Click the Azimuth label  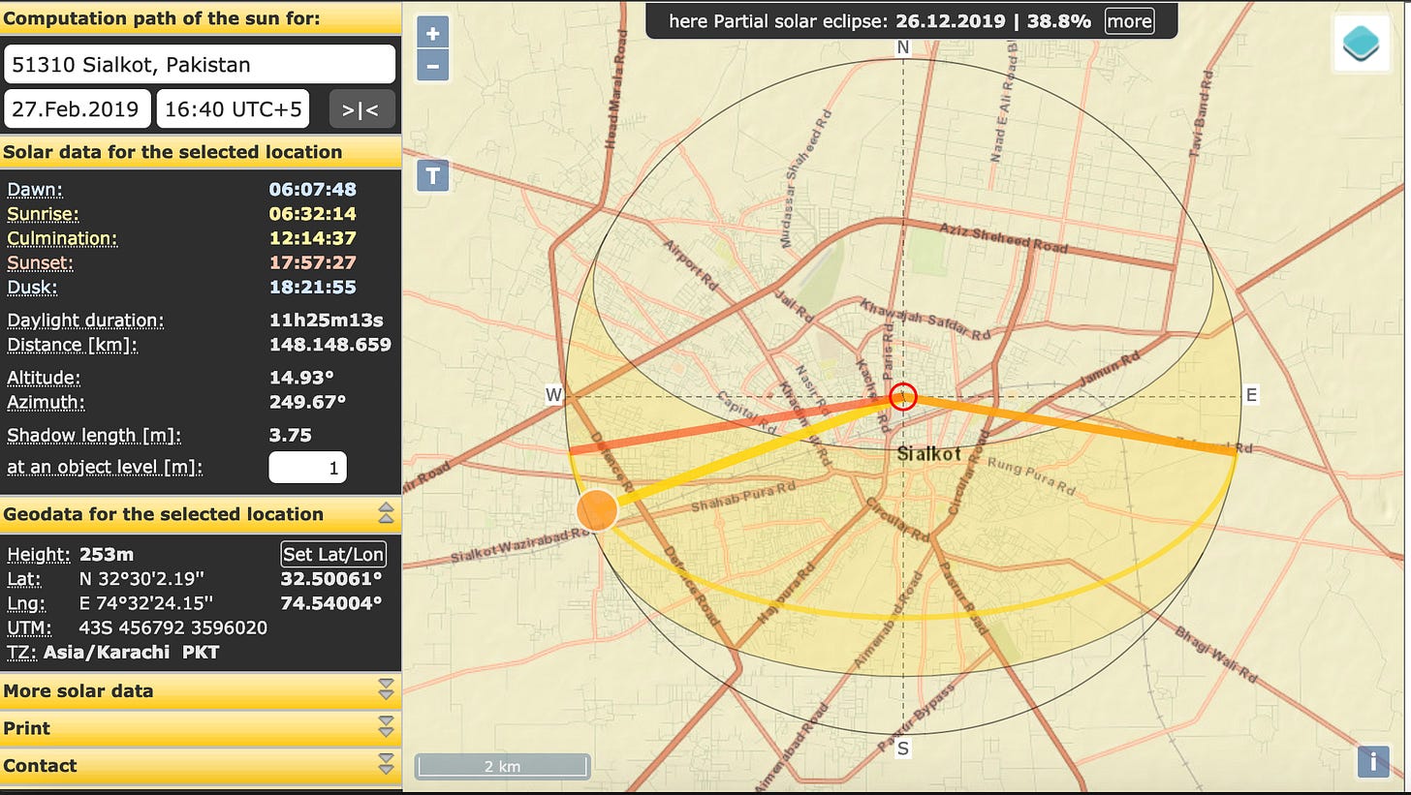click(46, 402)
